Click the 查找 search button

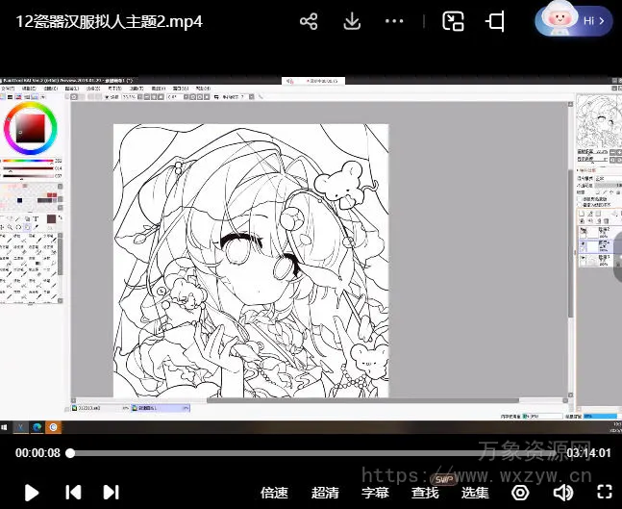[x=425, y=493]
